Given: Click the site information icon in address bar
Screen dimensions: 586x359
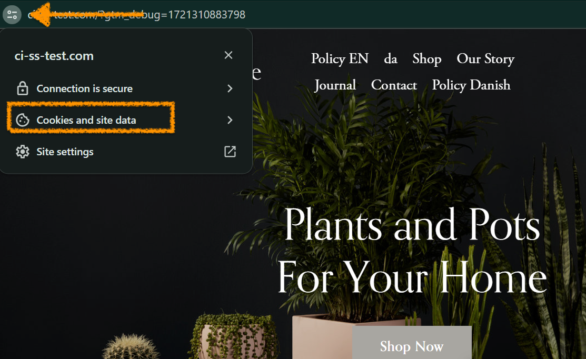Looking at the screenshot, I should (x=12, y=14).
